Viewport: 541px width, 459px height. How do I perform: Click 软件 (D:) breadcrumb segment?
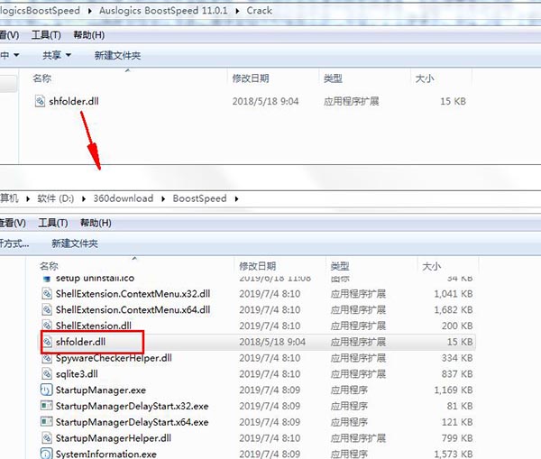[56, 198]
